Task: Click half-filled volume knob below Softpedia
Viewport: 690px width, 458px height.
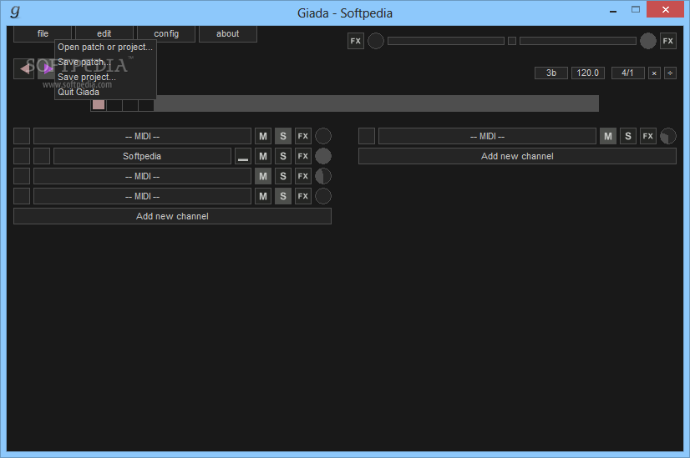Action: 323,176
